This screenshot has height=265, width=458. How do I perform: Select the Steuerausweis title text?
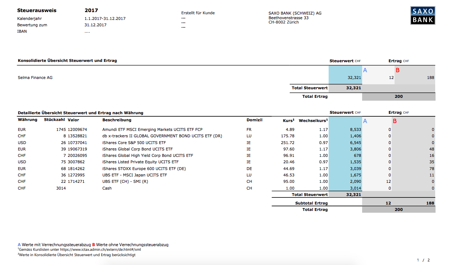[37, 11]
